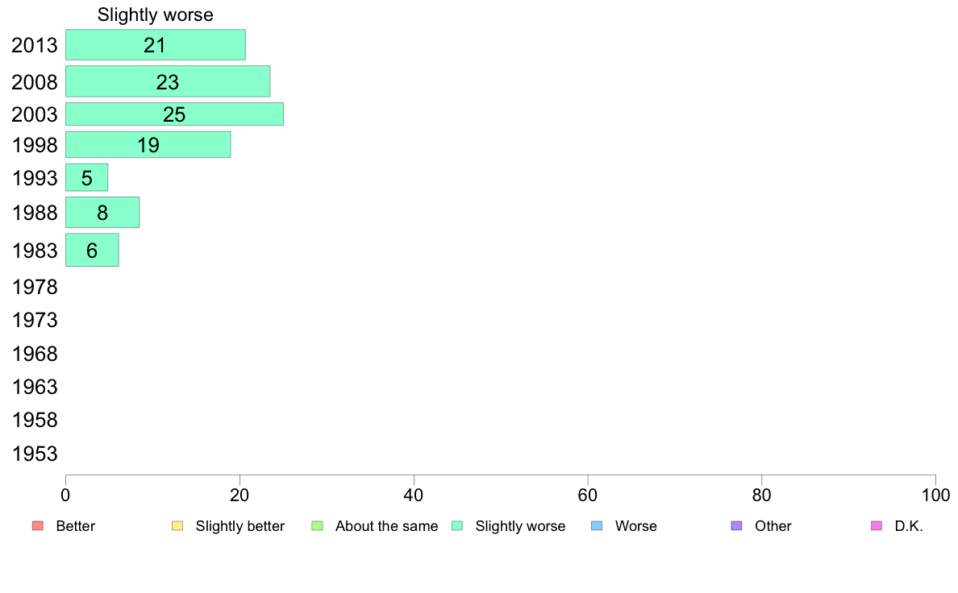Click the Slightly better yellow legend swatch
This screenshot has width=958, height=593.
click(x=177, y=526)
